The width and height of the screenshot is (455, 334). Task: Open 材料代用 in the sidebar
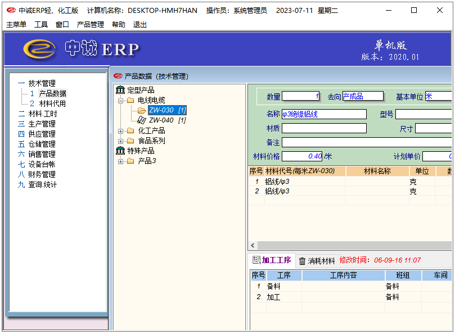(52, 103)
